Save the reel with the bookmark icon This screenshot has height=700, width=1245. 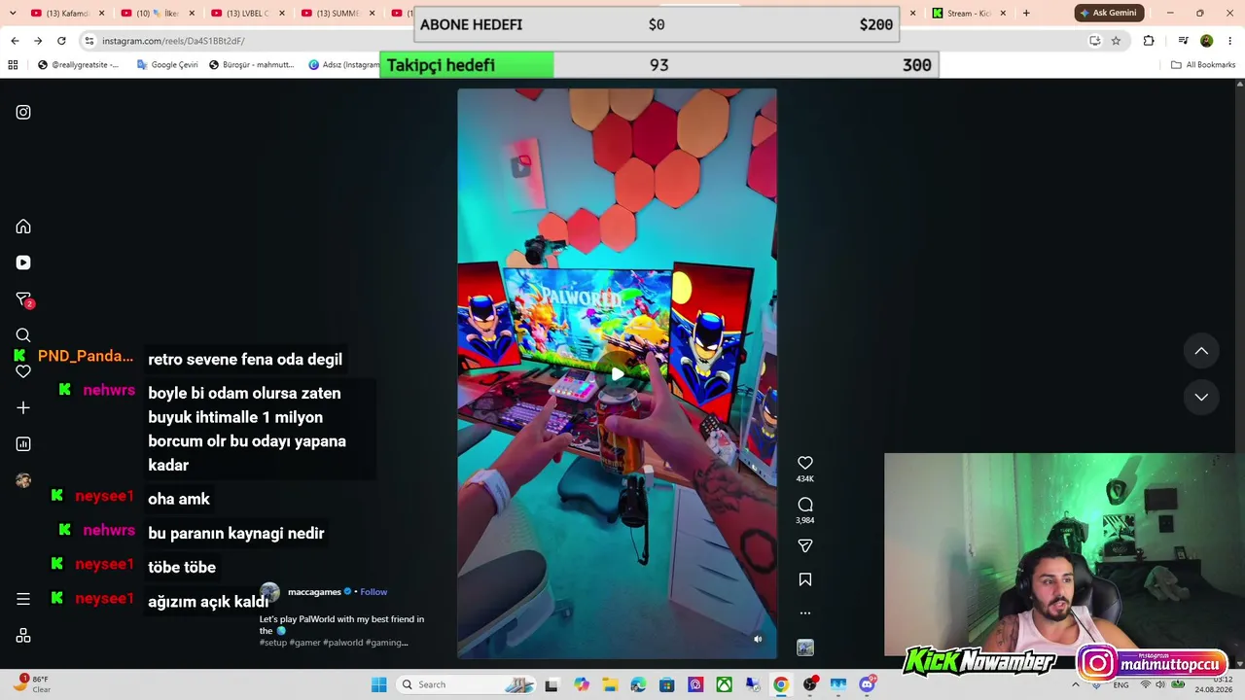click(x=805, y=579)
